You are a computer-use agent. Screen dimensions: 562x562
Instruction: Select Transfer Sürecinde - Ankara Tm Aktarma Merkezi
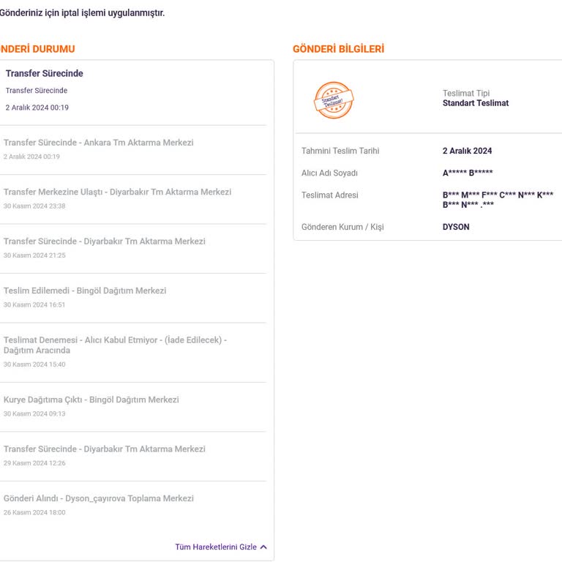99,143
